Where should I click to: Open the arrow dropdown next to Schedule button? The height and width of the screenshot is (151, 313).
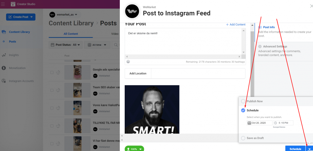pos(309,149)
